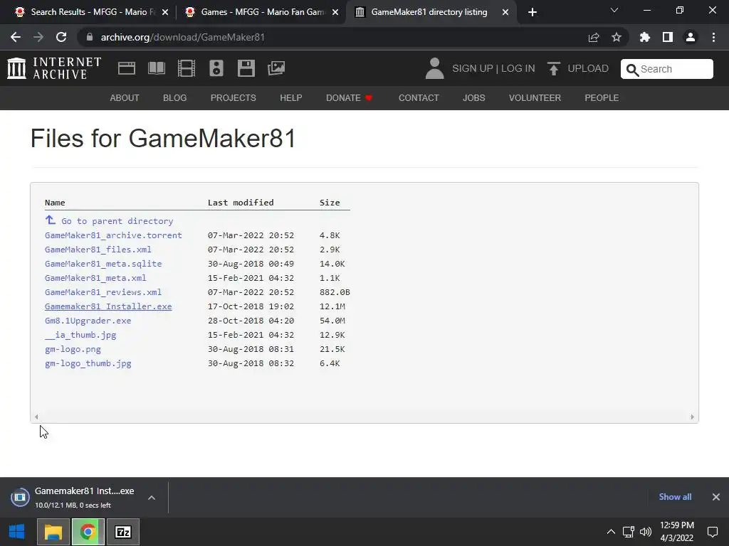Viewport: 729px width, 546px height.
Task: Click the share page icon
Action: pos(594,37)
